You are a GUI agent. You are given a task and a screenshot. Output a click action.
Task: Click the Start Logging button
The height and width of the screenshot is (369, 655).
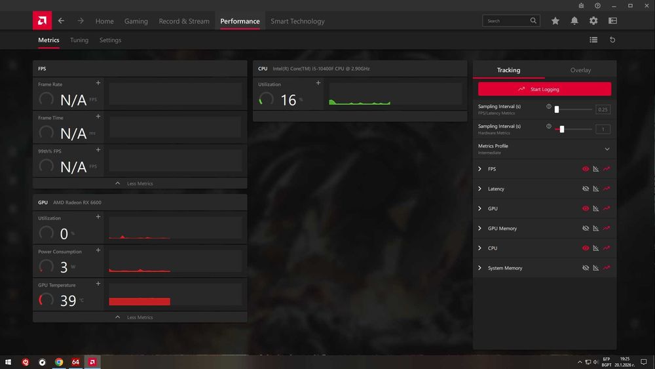545,89
